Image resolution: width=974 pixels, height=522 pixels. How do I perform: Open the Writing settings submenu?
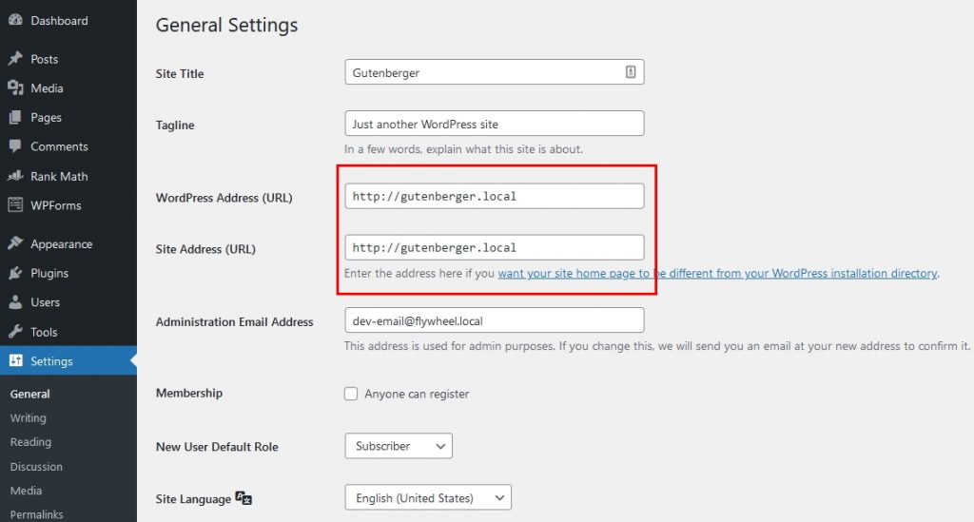tap(29, 418)
